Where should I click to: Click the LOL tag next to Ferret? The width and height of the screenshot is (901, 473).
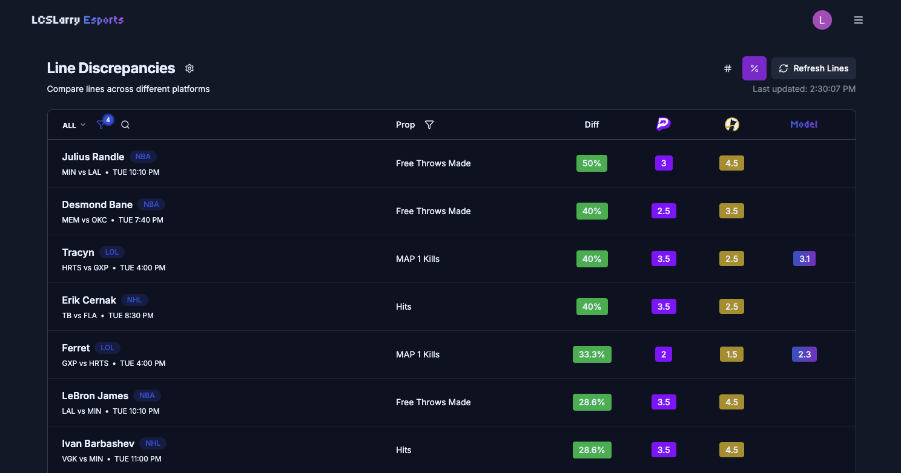107,348
